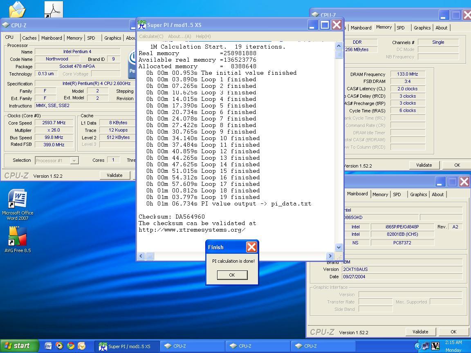The image size is (471, 353).
Task: Open the Word quick launch icon in the taskbar
Action: pyautogui.click(x=48, y=346)
